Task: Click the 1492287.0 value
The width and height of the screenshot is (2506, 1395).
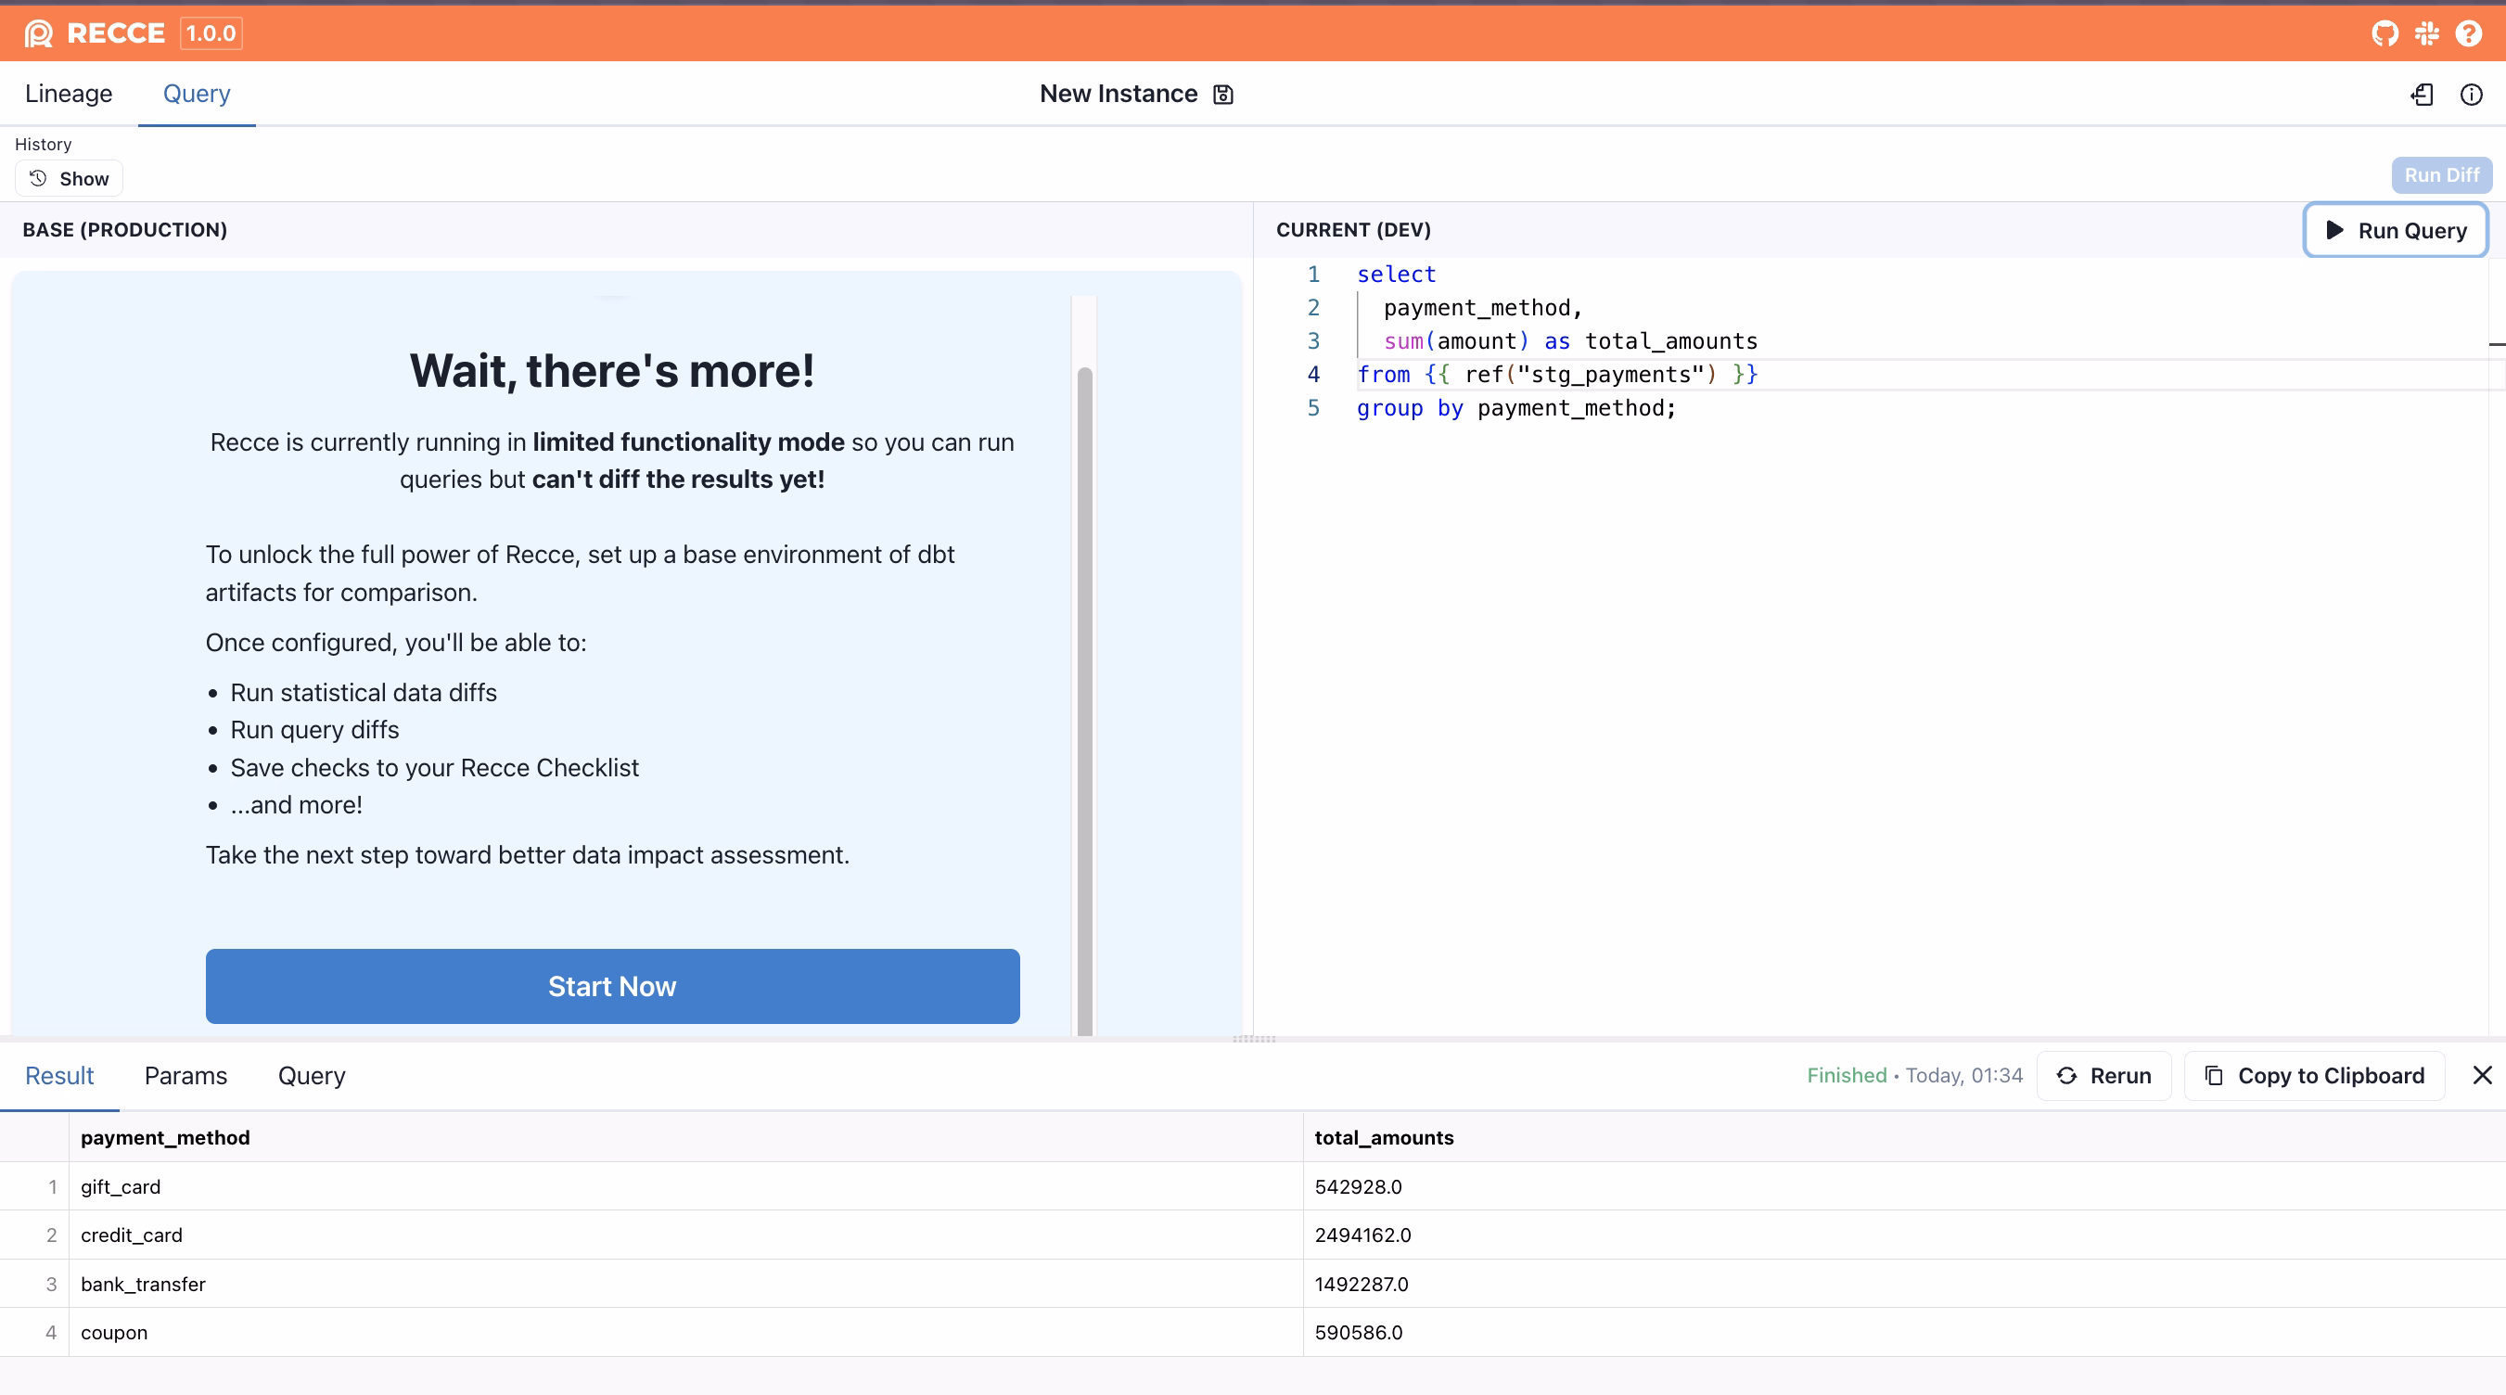Action: [1361, 1283]
